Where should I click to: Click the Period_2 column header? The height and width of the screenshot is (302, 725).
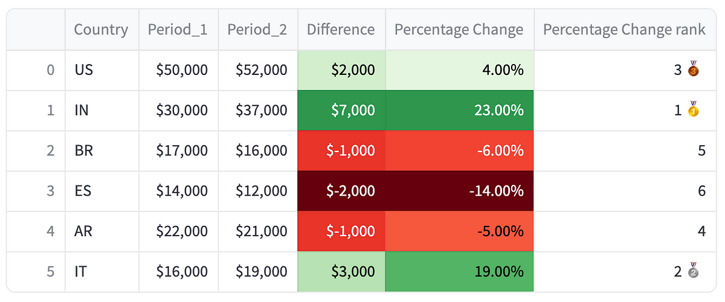pyautogui.click(x=257, y=30)
